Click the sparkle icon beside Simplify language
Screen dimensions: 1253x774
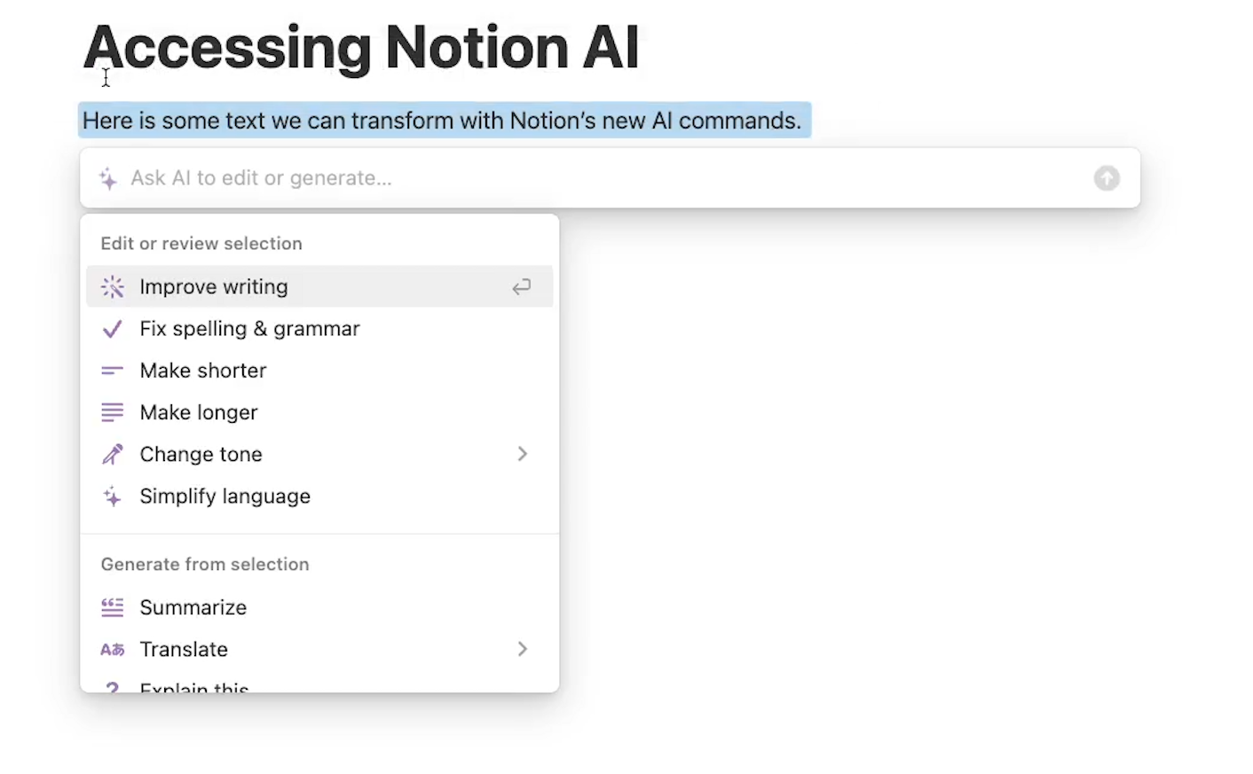point(113,496)
